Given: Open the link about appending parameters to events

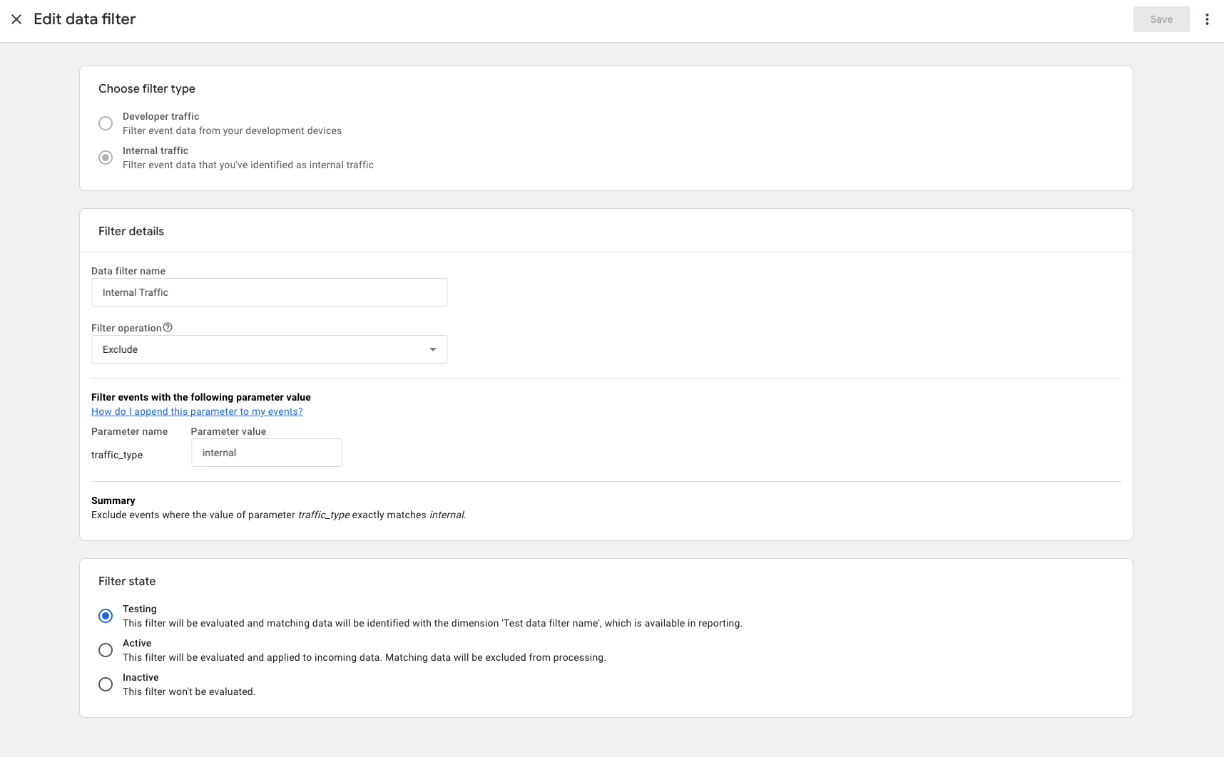Looking at the screenshot, I should [197, 411].
